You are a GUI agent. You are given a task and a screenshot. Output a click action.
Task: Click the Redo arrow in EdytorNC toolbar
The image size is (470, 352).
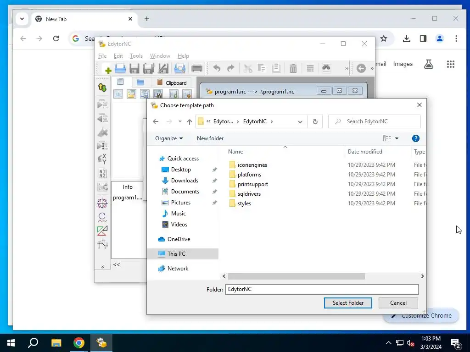(230, 69)
